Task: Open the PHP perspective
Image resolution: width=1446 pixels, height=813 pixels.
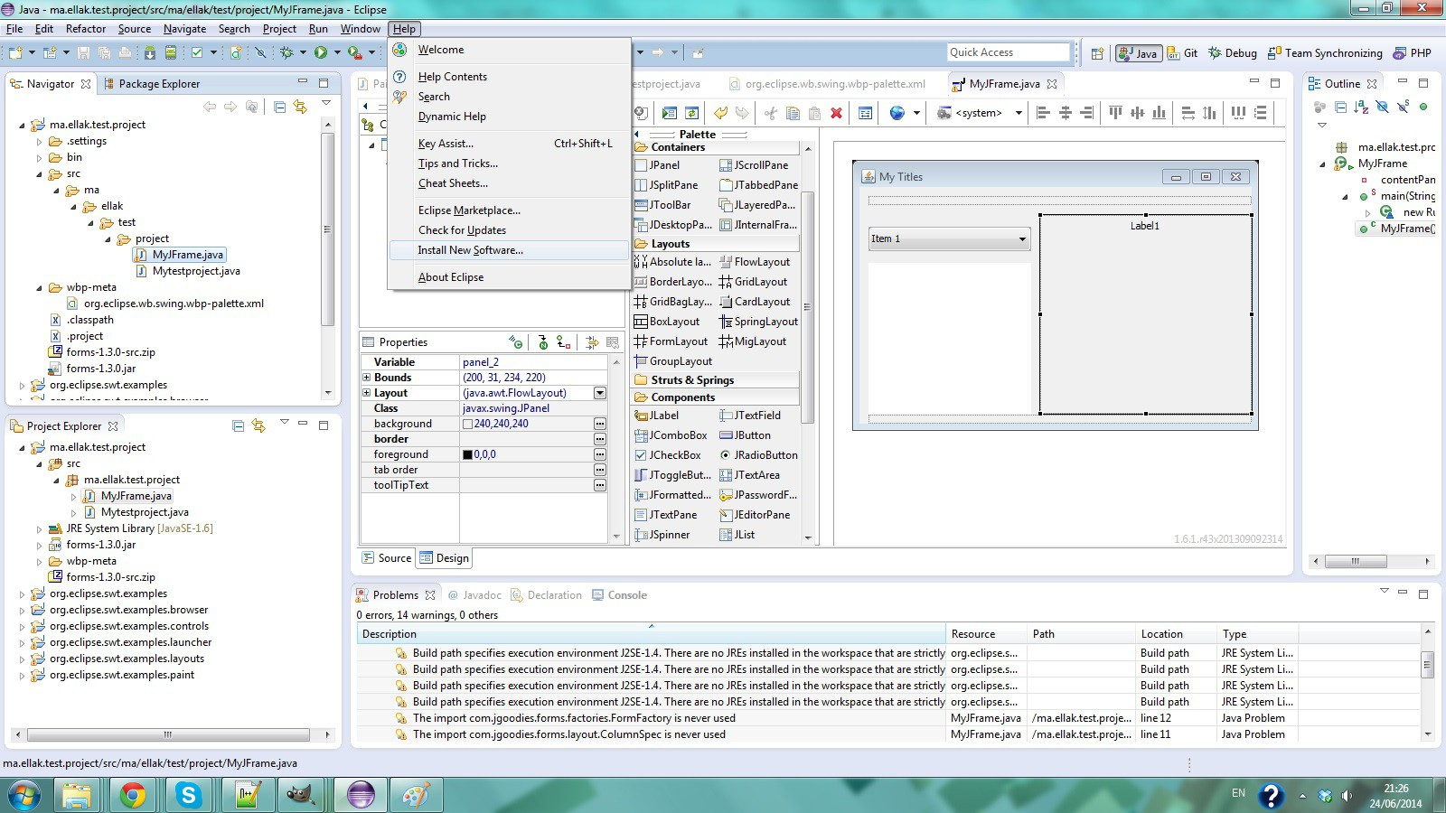Action: (x=1413, y=53)
